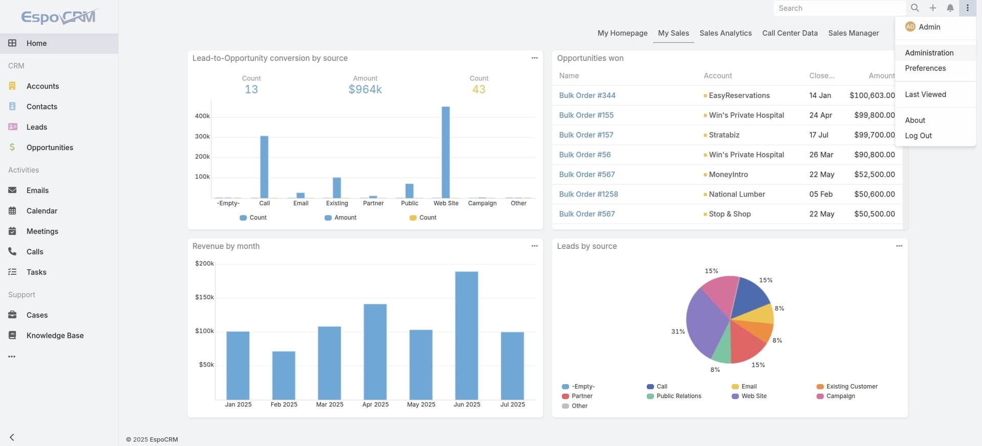Toggle the Partner legend in Leads by source
Viewport: 982px width, 446px height.
[577, 396]
